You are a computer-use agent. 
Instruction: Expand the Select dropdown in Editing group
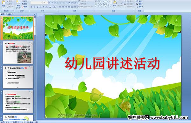tap(140, 7)
